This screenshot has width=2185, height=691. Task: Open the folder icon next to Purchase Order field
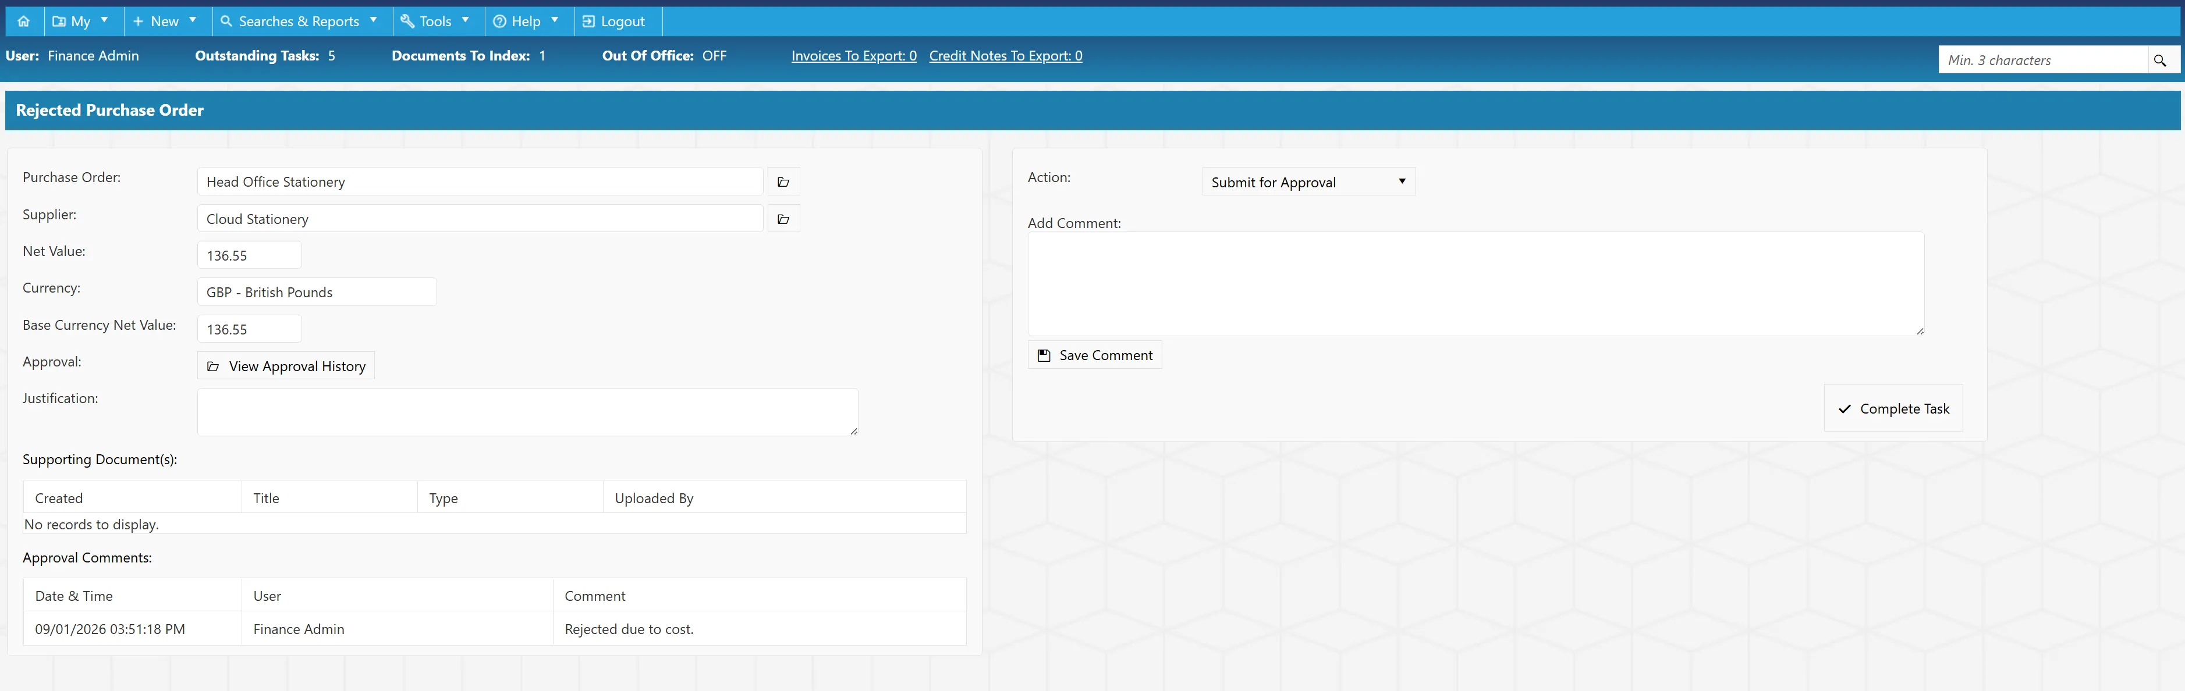point(783,181)
